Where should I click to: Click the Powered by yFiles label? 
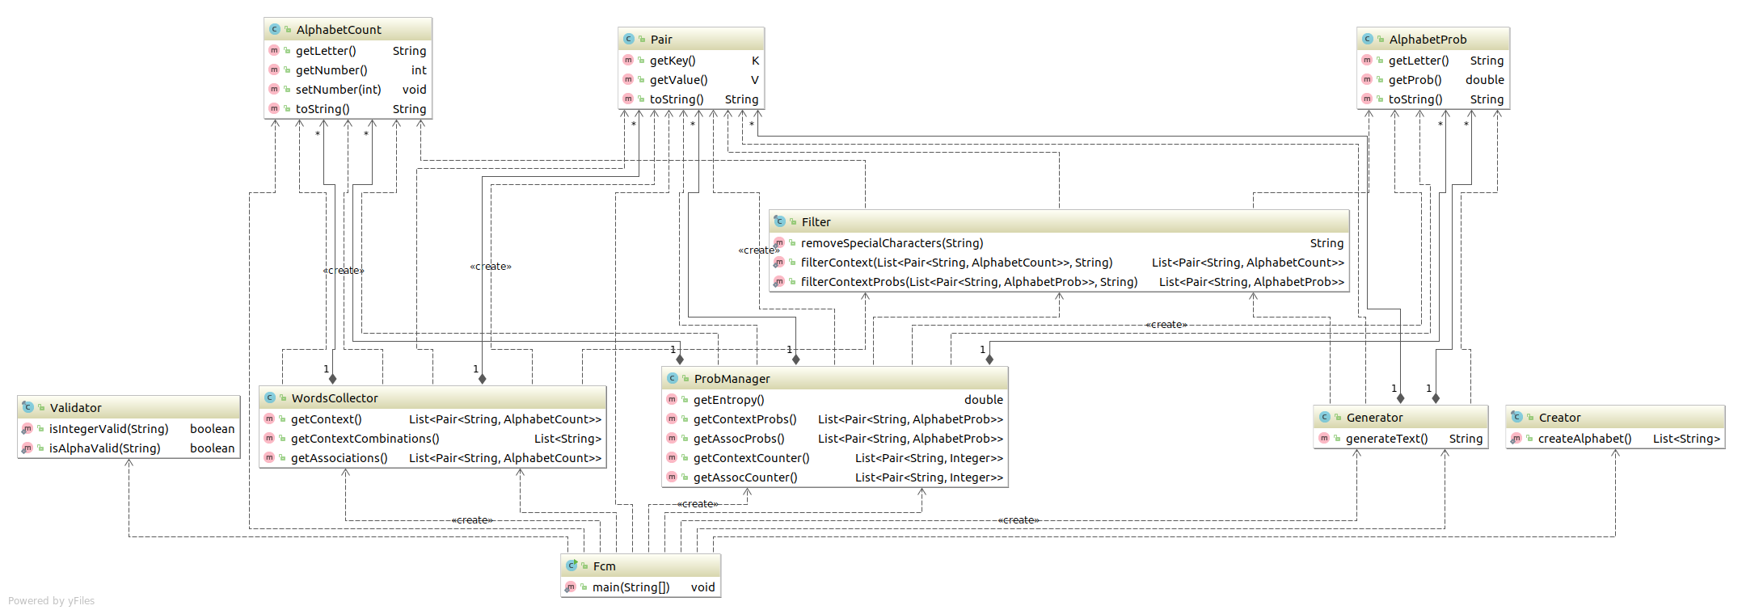point(51,601)
